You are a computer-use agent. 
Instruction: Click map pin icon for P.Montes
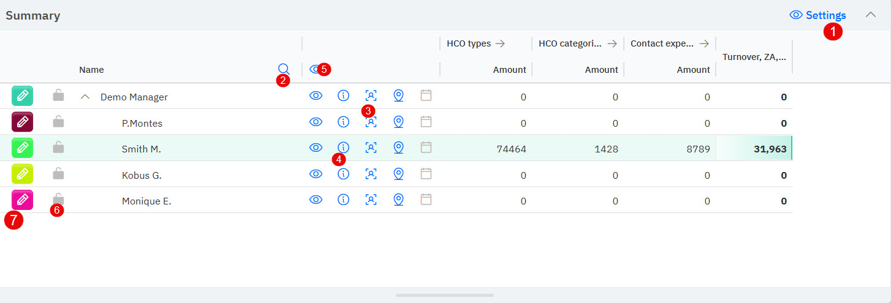tap(398, 122)
